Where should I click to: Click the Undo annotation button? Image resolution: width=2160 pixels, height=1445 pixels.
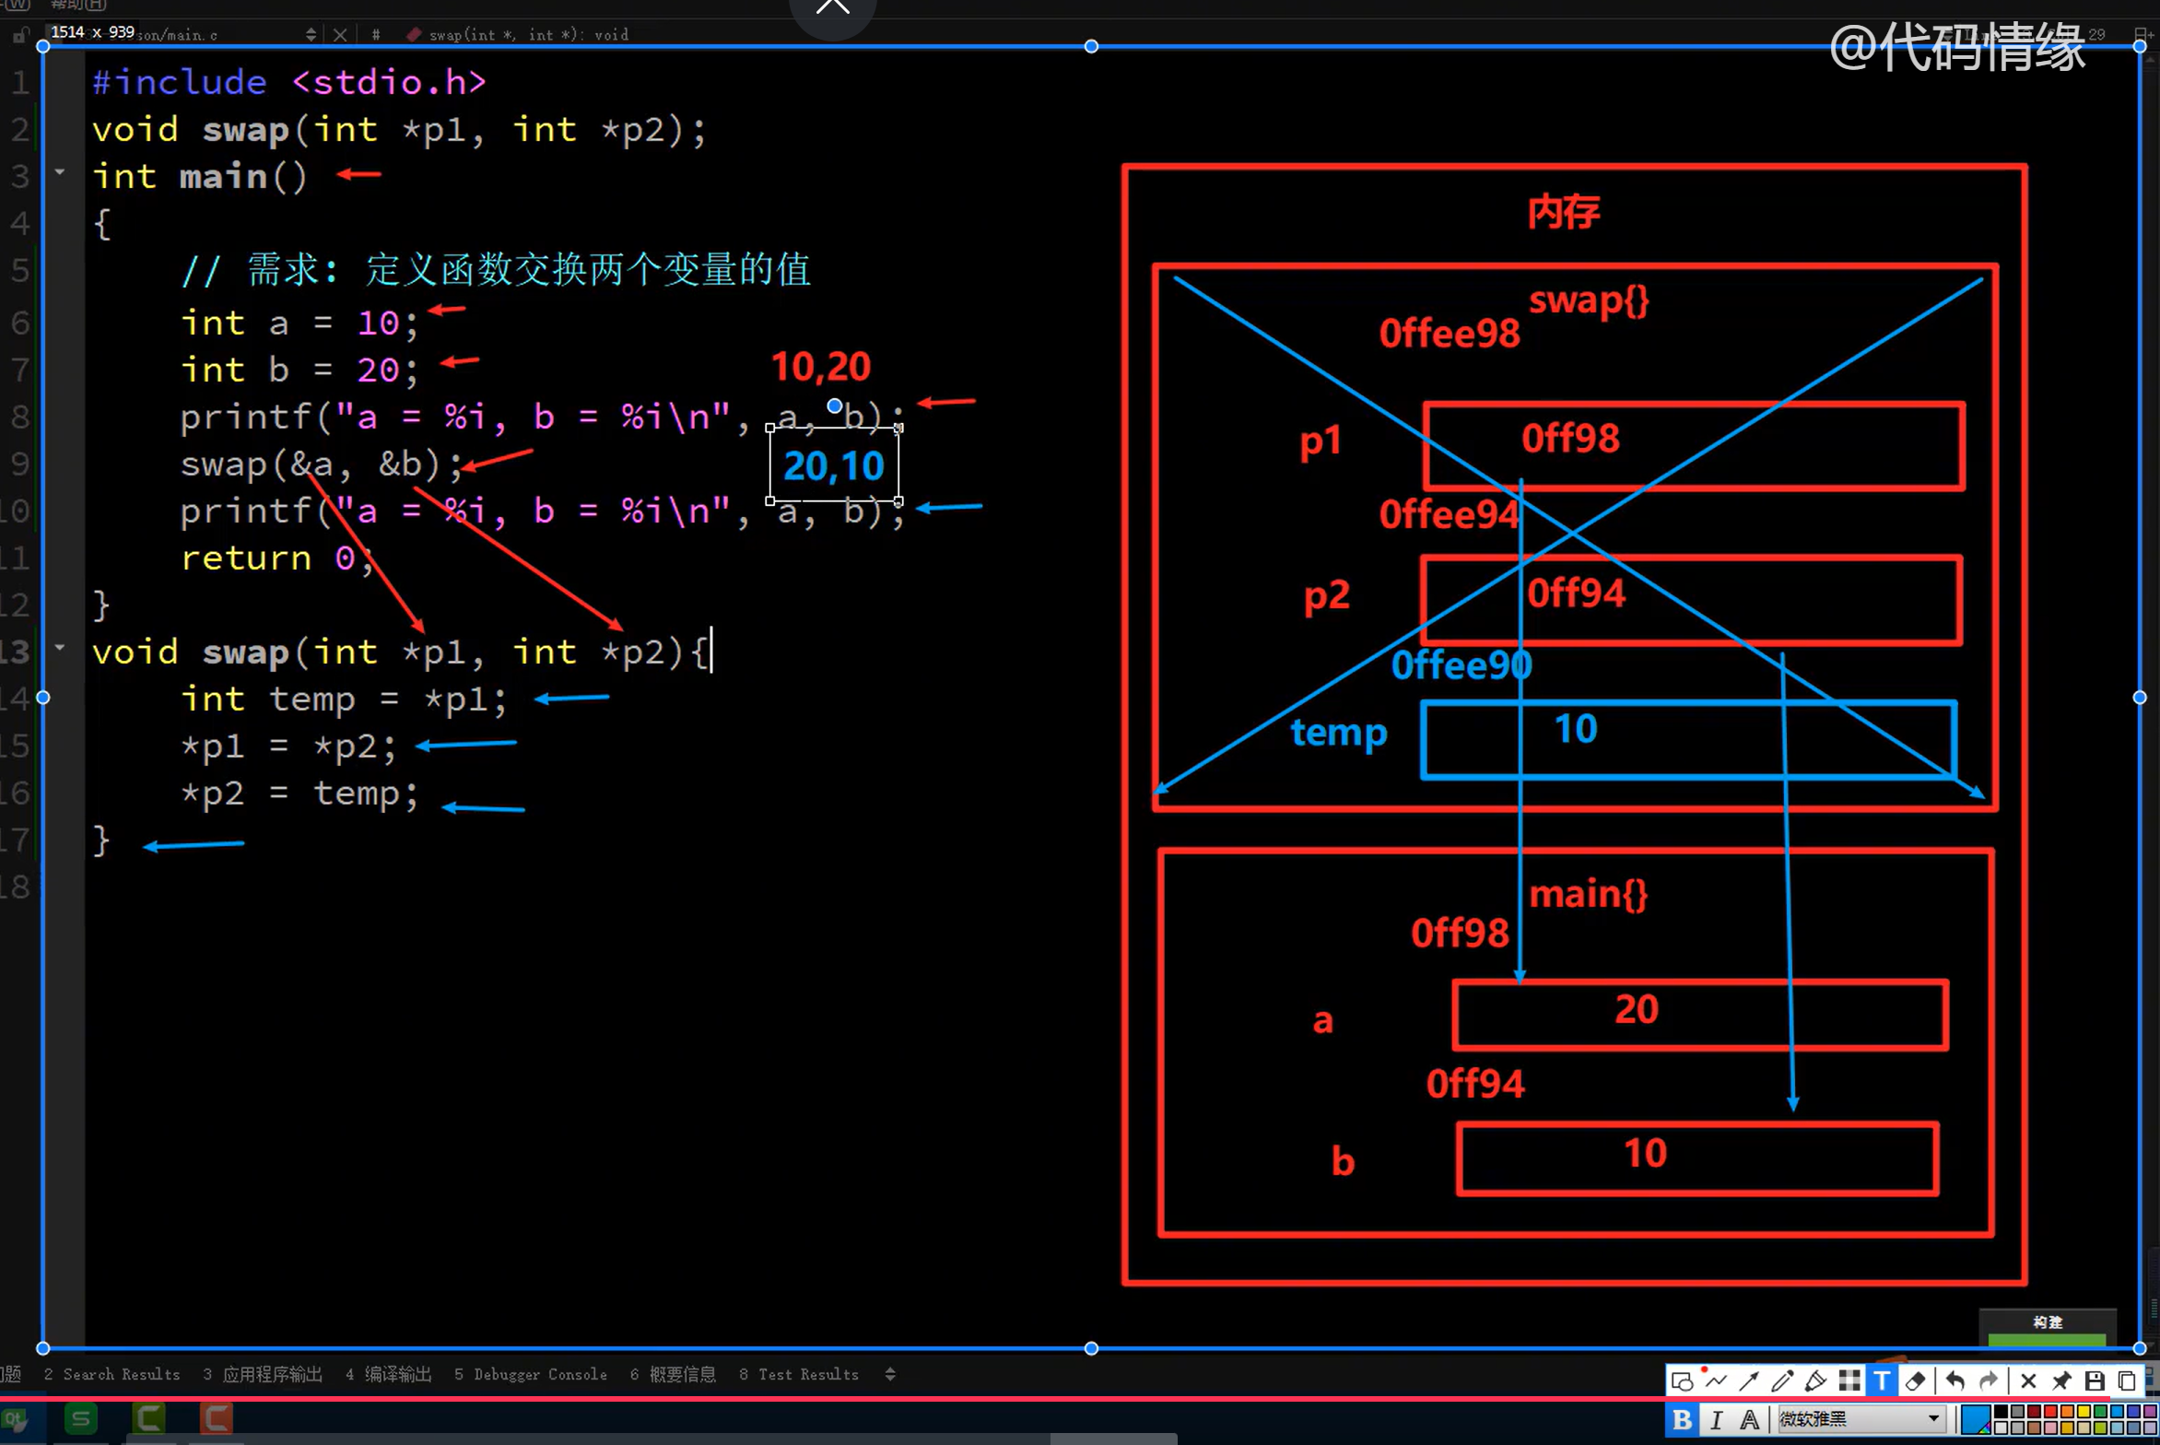point(1955,1380)
